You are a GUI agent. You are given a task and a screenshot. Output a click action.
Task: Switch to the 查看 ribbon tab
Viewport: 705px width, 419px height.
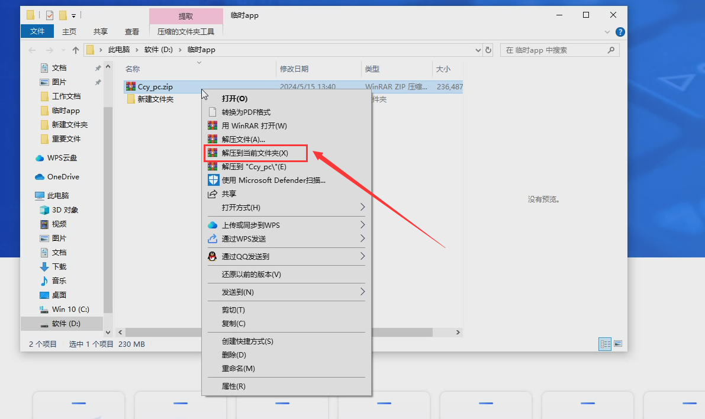click(131, 32)
